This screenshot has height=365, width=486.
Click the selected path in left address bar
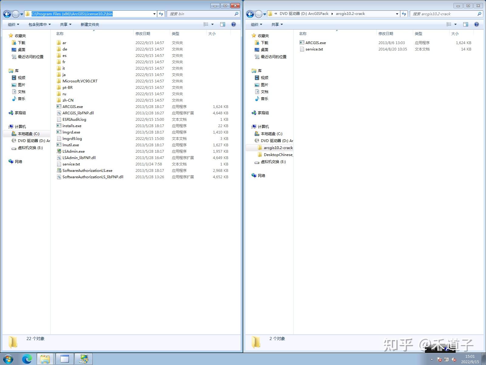click(72, 14)
